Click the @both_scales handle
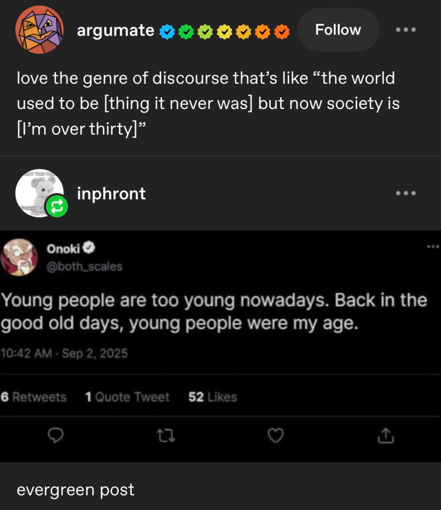This screenshot has height=510, width=441. [84, 266]
